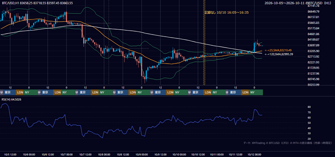Click the 10/6 12:00 time label
This screenshot has width=335, height=157.
tap(48, 154)
